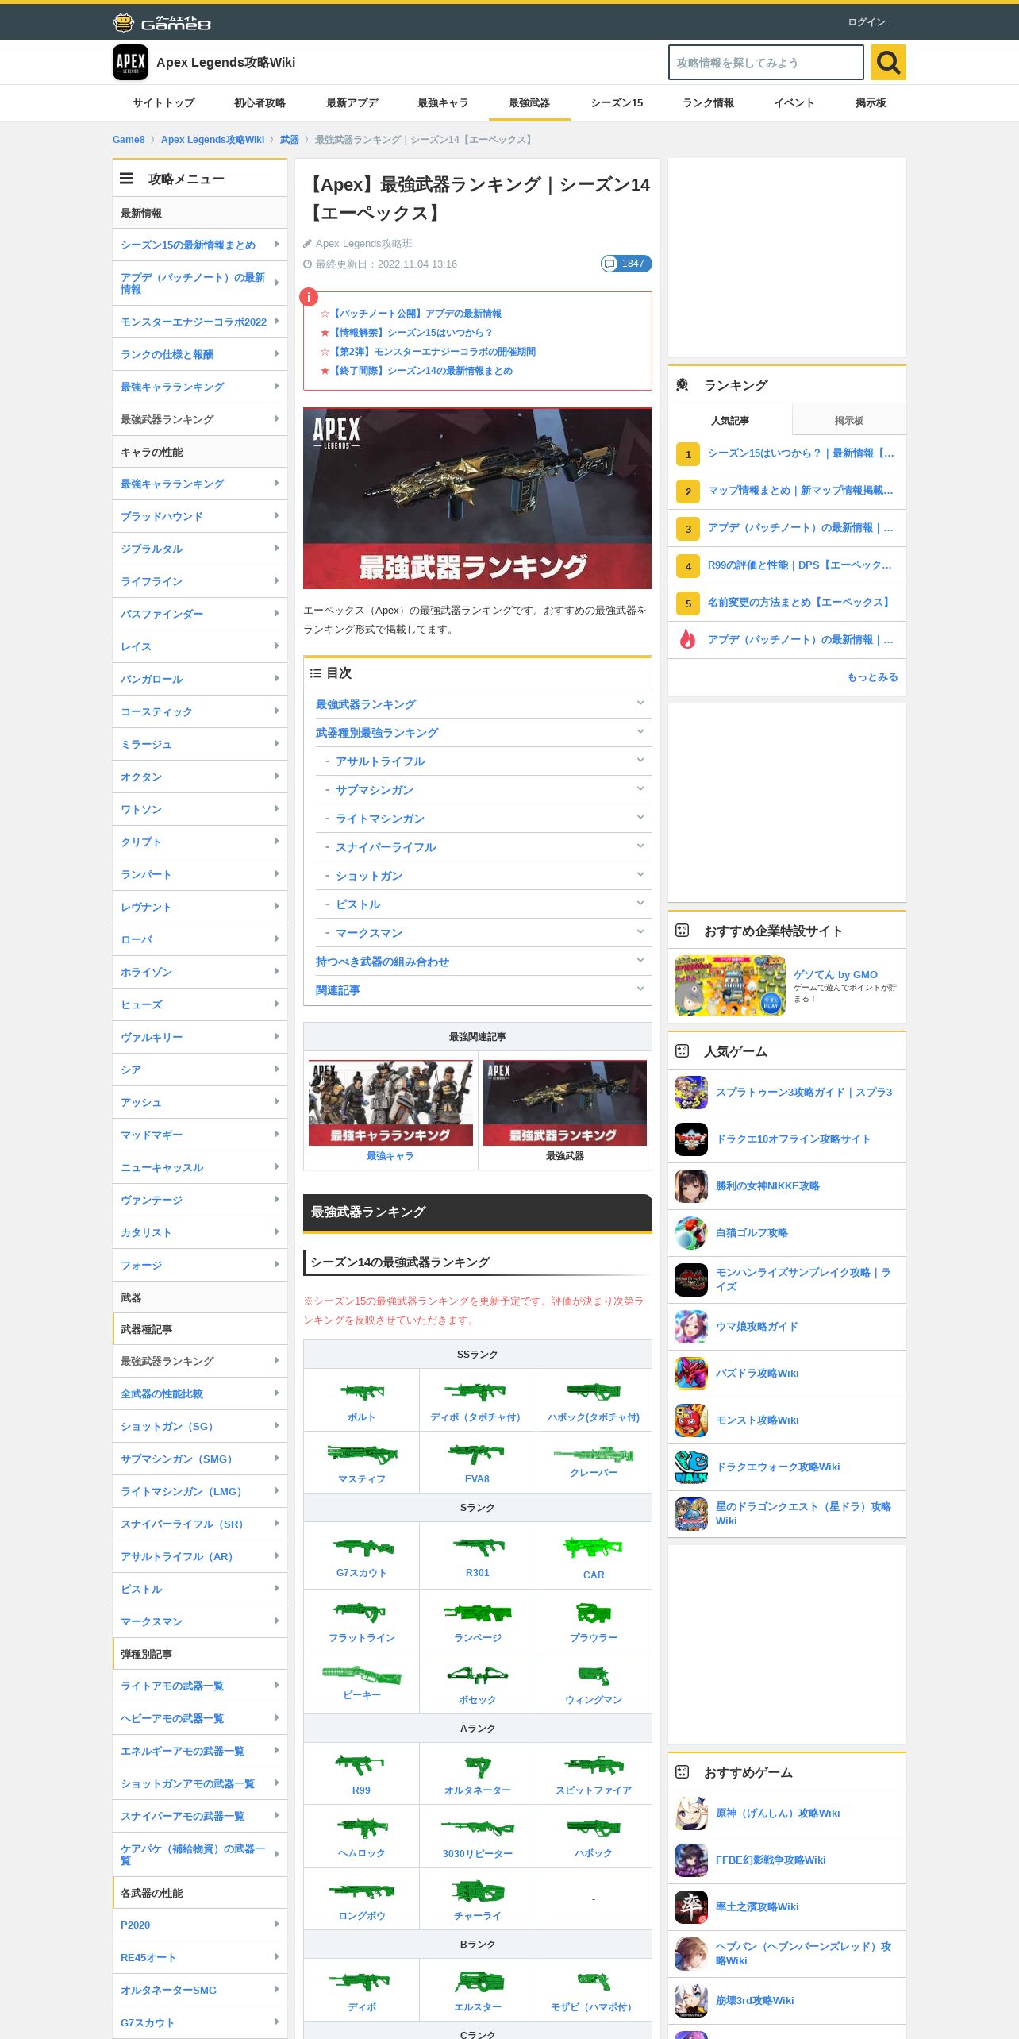Click the ゲソてん by GMO banner image

(x=730, y=986)
